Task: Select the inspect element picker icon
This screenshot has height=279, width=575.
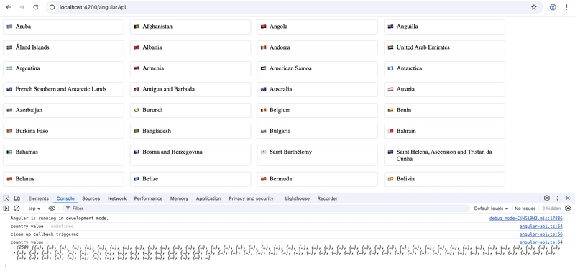Action: click(6, 198)
